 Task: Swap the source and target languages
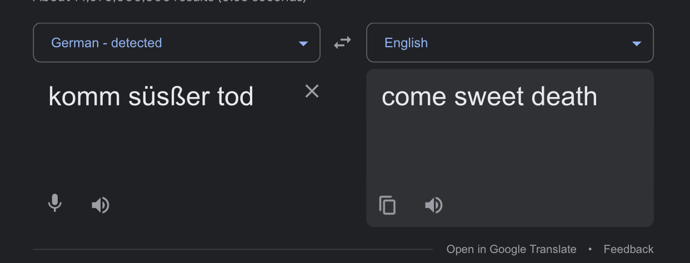click(x=342, y=42)
